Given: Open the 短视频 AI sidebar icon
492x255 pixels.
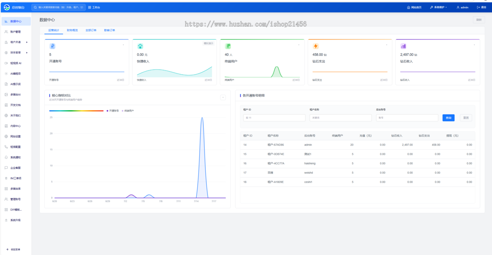Looking at the screenshot, I should tap(6, 63).
